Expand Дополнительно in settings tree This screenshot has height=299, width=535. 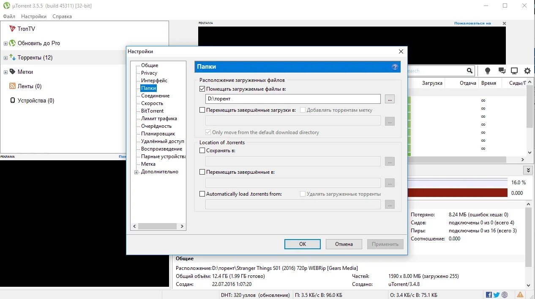pyautogui.click(x=136, y=172)
